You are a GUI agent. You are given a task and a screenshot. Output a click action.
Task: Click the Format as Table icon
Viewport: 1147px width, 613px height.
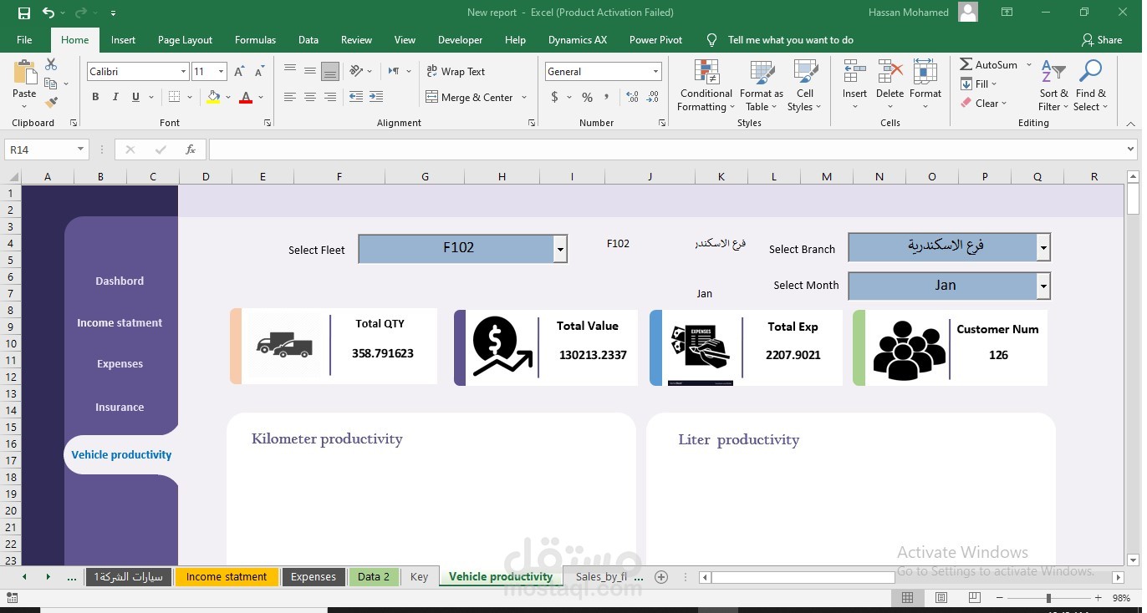coord(762,73)
